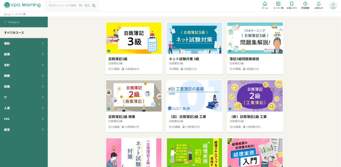Screen dimensions: 341x167
Task: Expand the 経理 category chevron
Action: 43,54
